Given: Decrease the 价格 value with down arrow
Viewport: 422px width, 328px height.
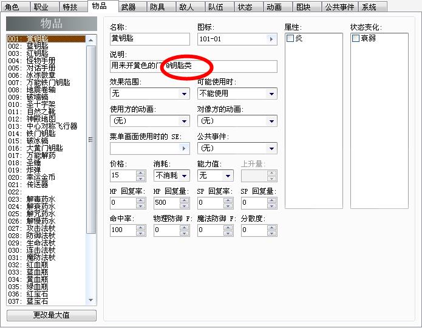Looking at the screenshot, I should point(140,179).
